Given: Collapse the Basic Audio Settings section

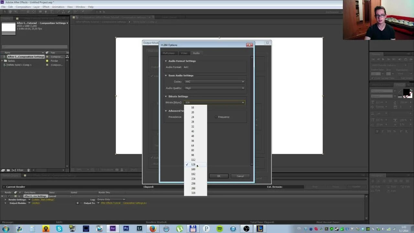Looking at the screenshot, I should (166, 75).
